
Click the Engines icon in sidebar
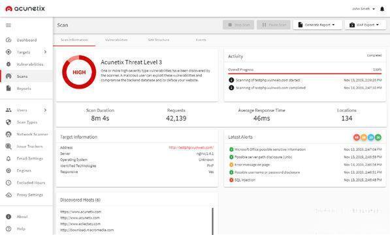coord(8,171)
